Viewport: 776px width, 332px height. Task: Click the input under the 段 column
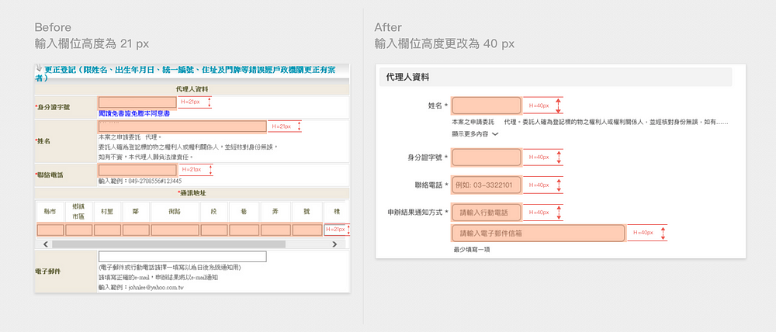point(214,230)
